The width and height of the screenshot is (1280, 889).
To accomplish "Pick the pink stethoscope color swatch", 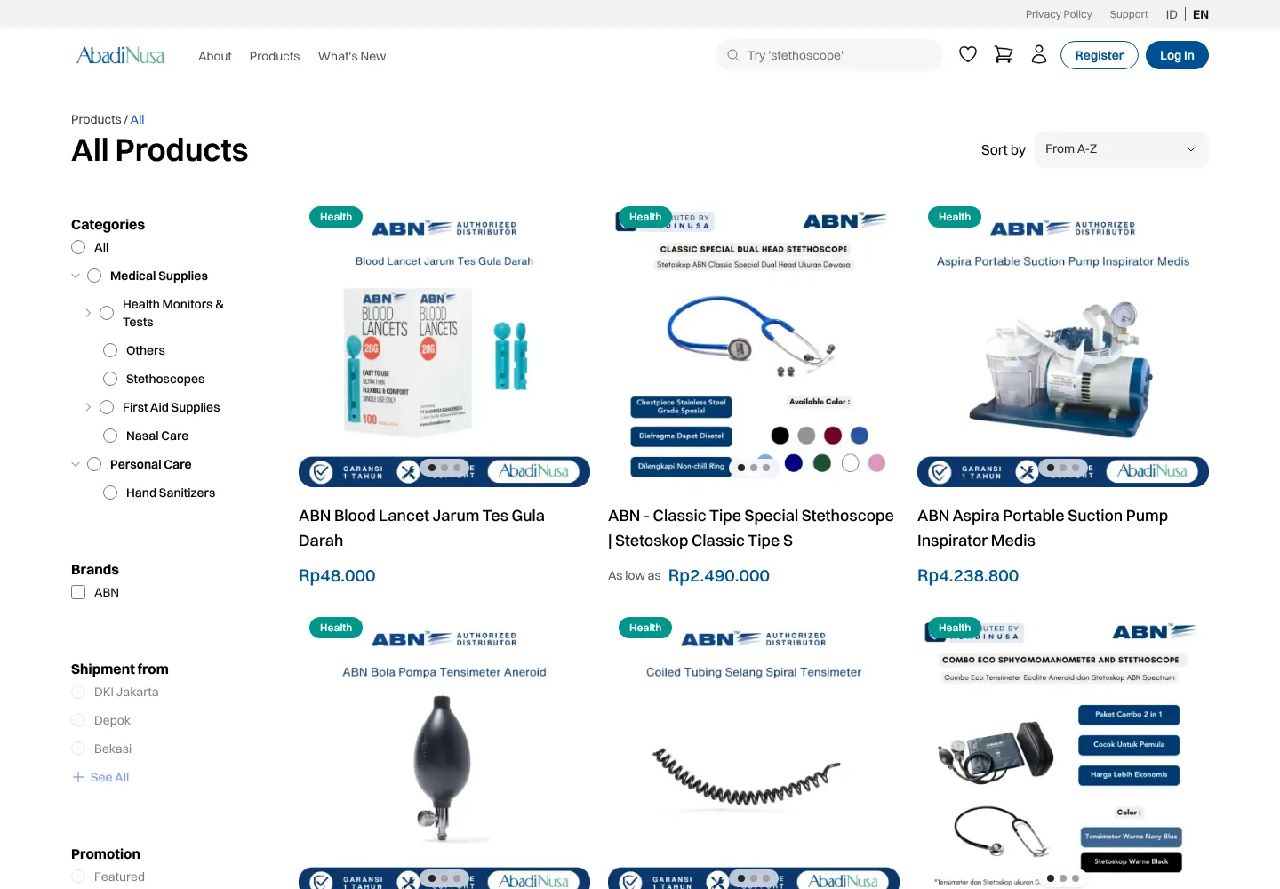I will coord(876,462).
